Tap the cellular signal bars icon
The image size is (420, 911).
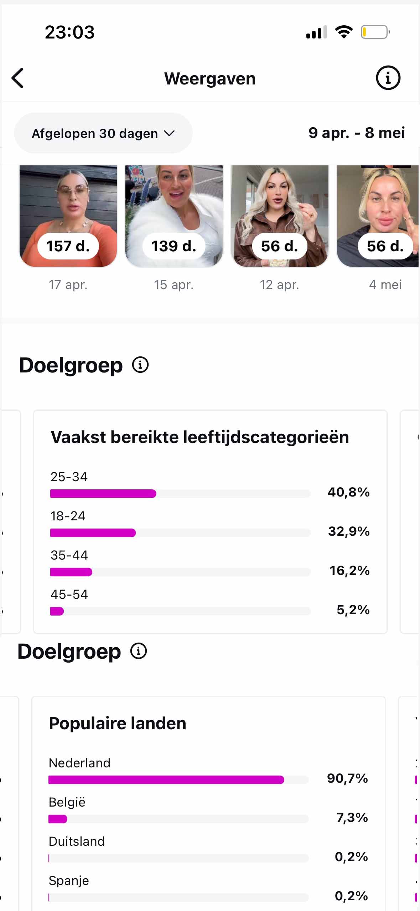click(x=316, y=32)
